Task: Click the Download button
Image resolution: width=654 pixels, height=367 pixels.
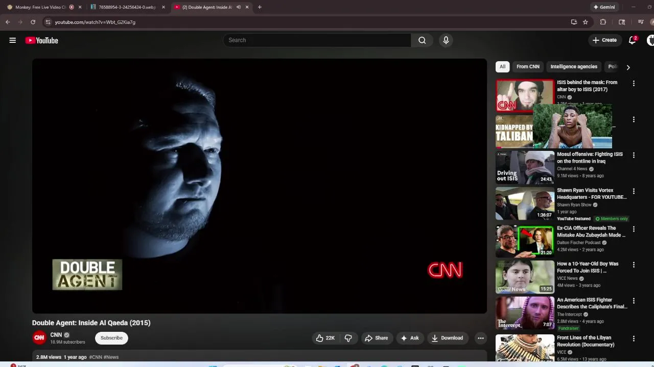Action: point(447,338)
